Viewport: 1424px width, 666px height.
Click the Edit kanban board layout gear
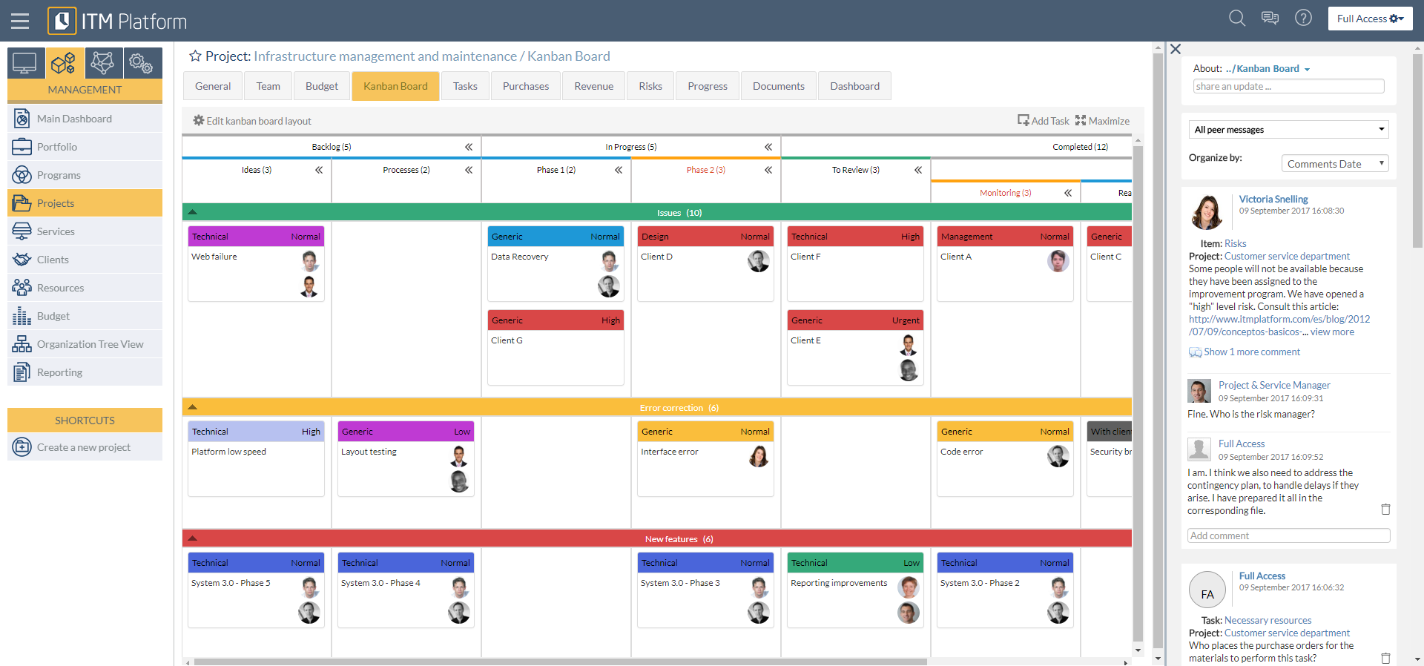tap(199, 121)
